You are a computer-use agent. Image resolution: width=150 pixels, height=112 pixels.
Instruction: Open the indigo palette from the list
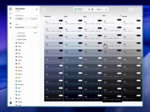(x=20, y=102)
